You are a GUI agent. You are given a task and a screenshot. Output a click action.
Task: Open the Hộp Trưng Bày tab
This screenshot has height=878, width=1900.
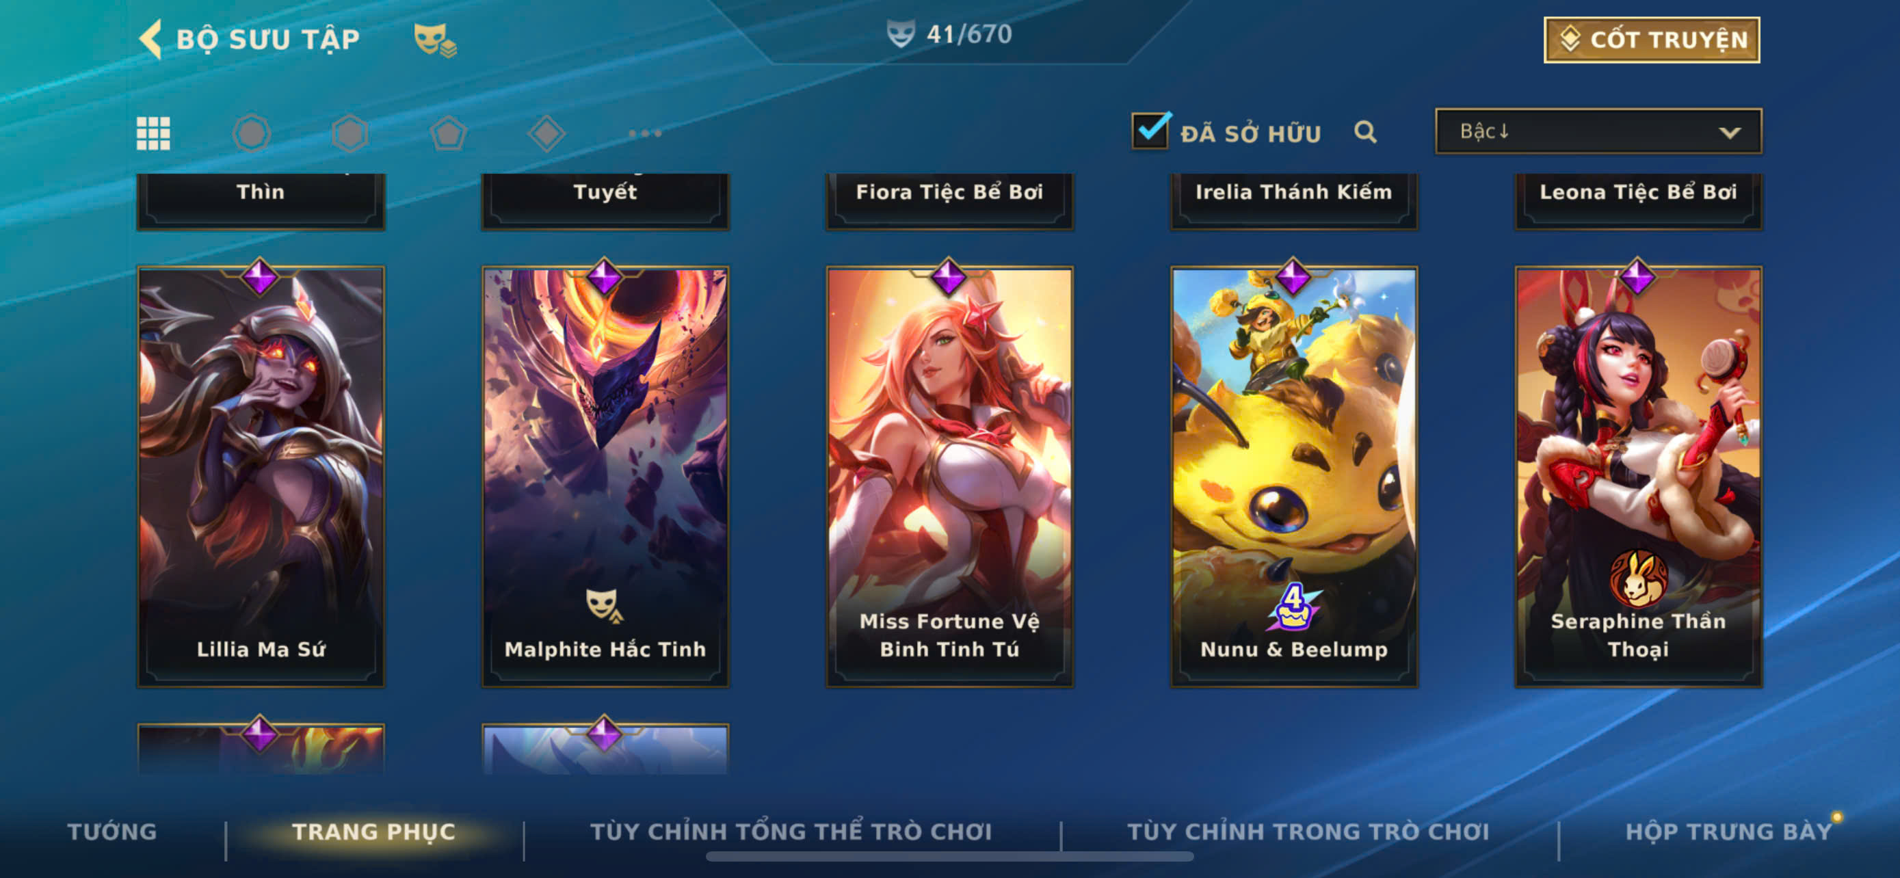[1728, 832]
